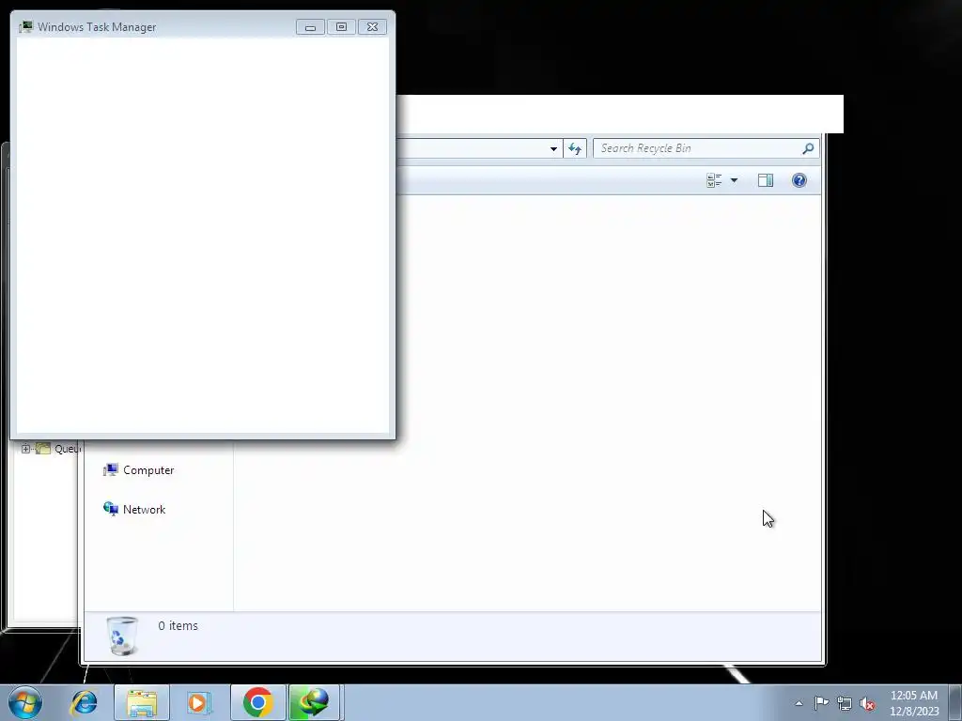Image resolution: width=962 pixels, height=721 pixels.
Task: Change your view icon in Recycle Bin
Action: point(714,180)
